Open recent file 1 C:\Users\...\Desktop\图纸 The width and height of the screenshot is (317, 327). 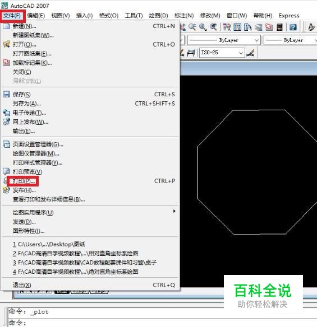coord(89,244)
